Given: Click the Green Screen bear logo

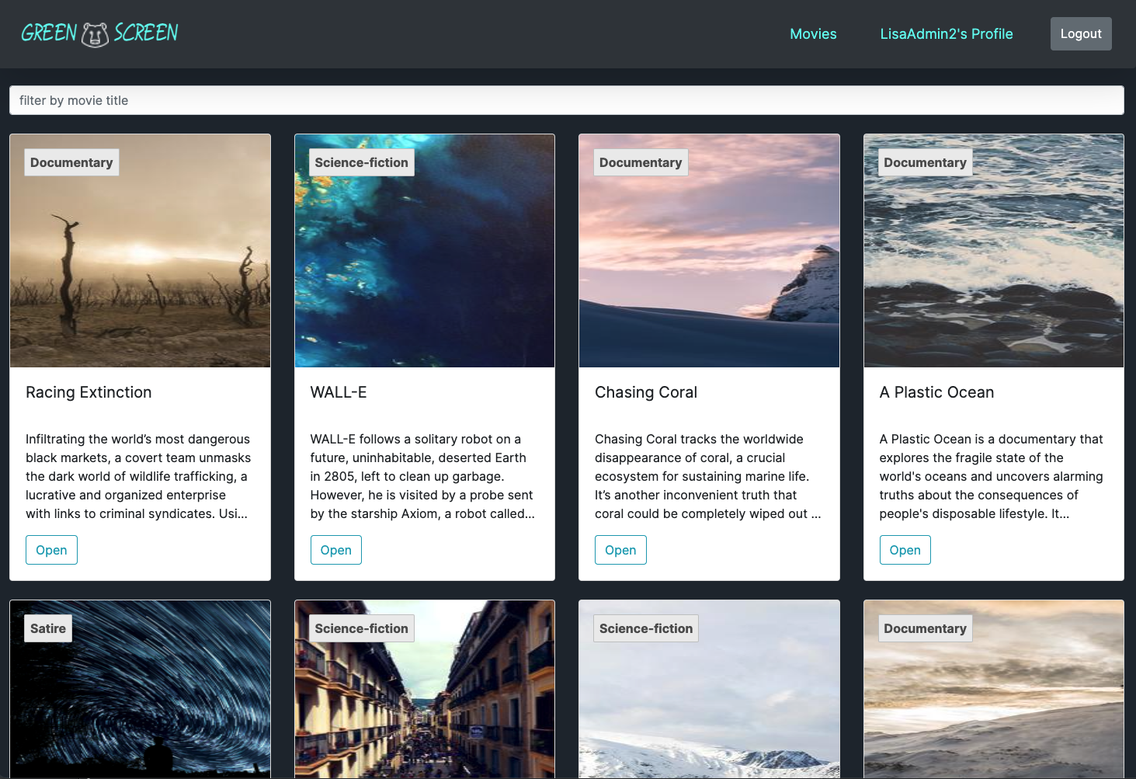Looking at the screenshot, I should [x=99, y=33].
